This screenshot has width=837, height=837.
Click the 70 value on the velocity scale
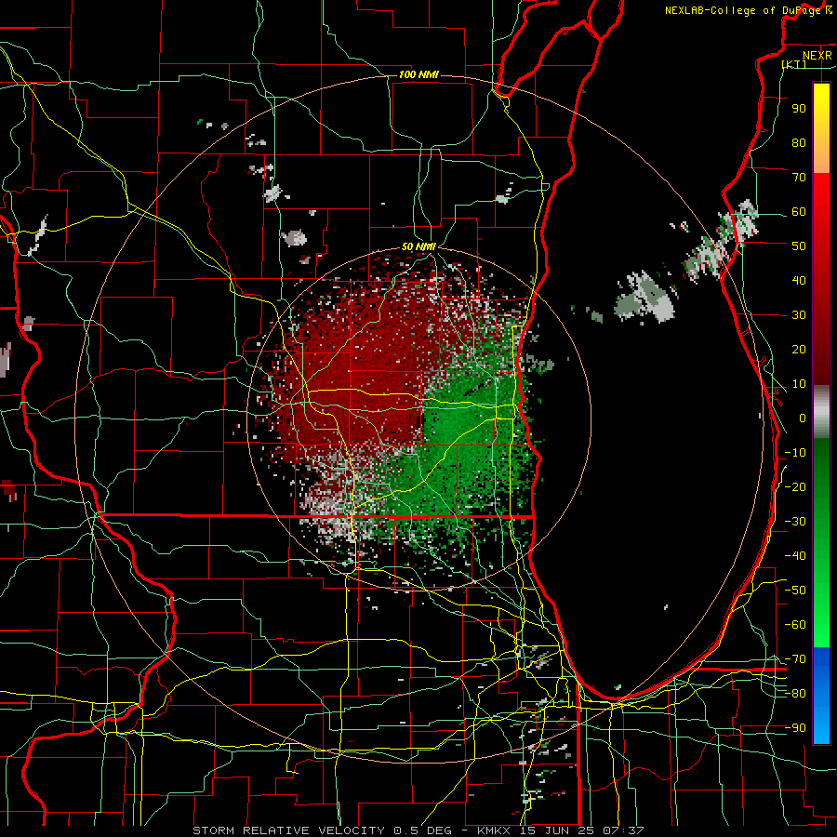(799, 178)
